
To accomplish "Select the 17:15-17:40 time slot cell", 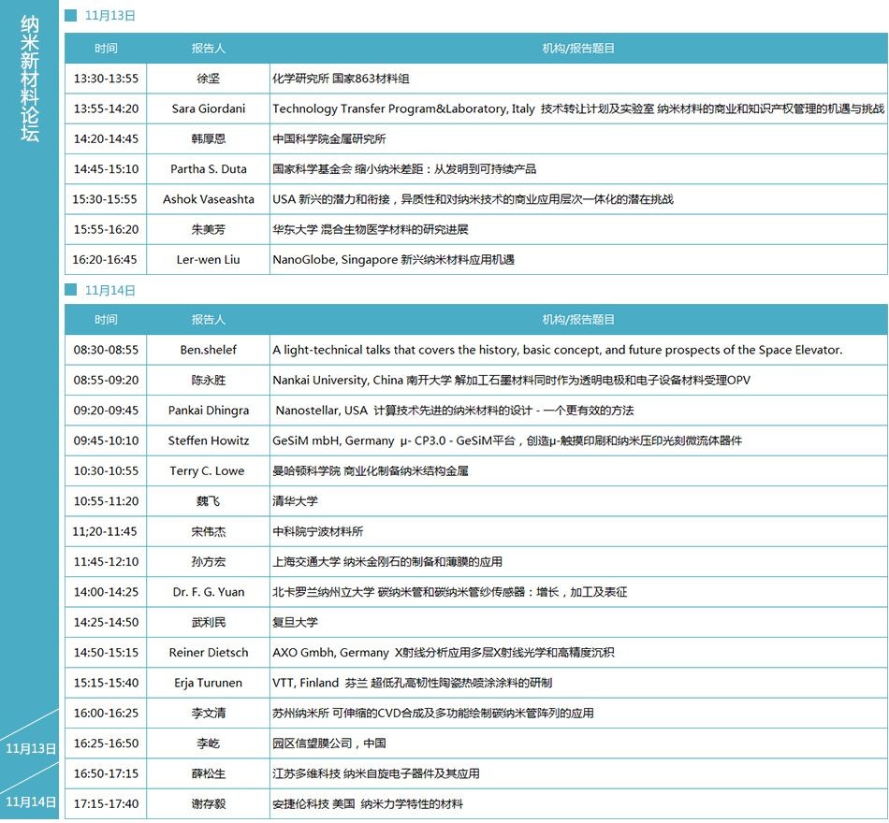I will (106, 803).
